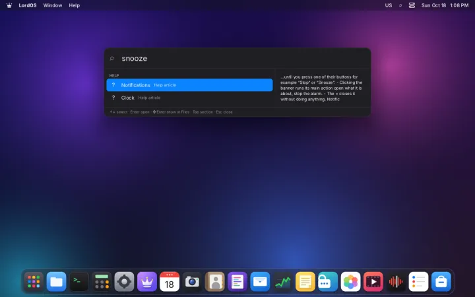Screen dimensions: 475x297
Task: Open the yellow Notes app in dock
Action: pos(305,282)
